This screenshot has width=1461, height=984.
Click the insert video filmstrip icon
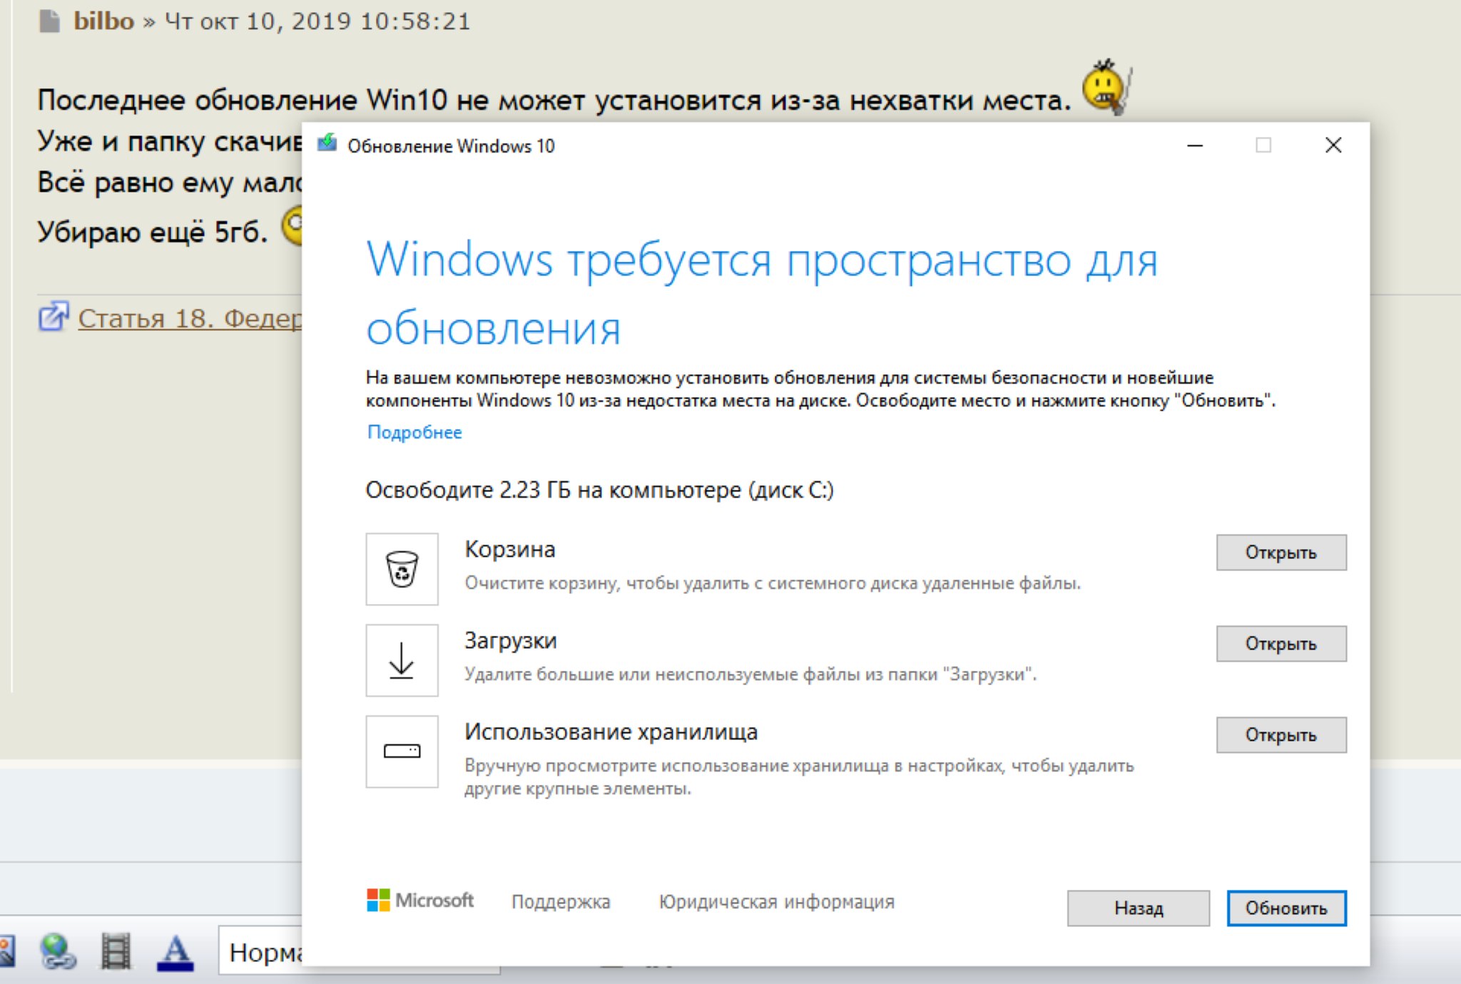(116, 952)
